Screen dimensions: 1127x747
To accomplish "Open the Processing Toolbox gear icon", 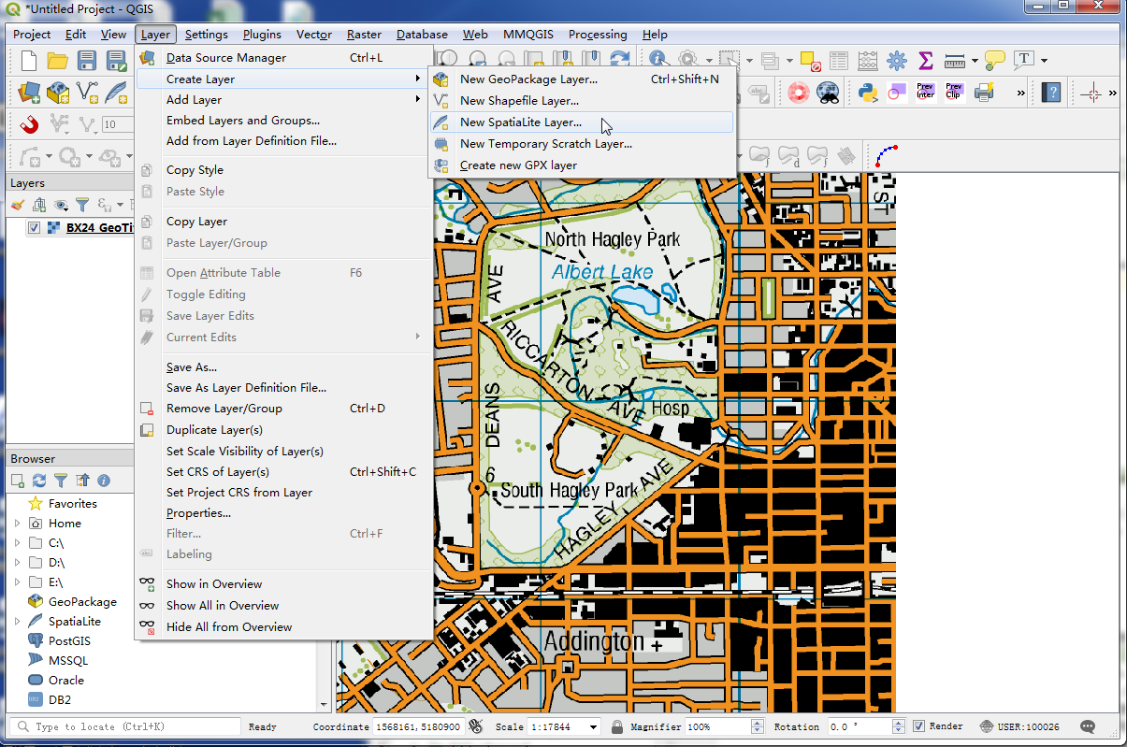I will coord(897,62).
